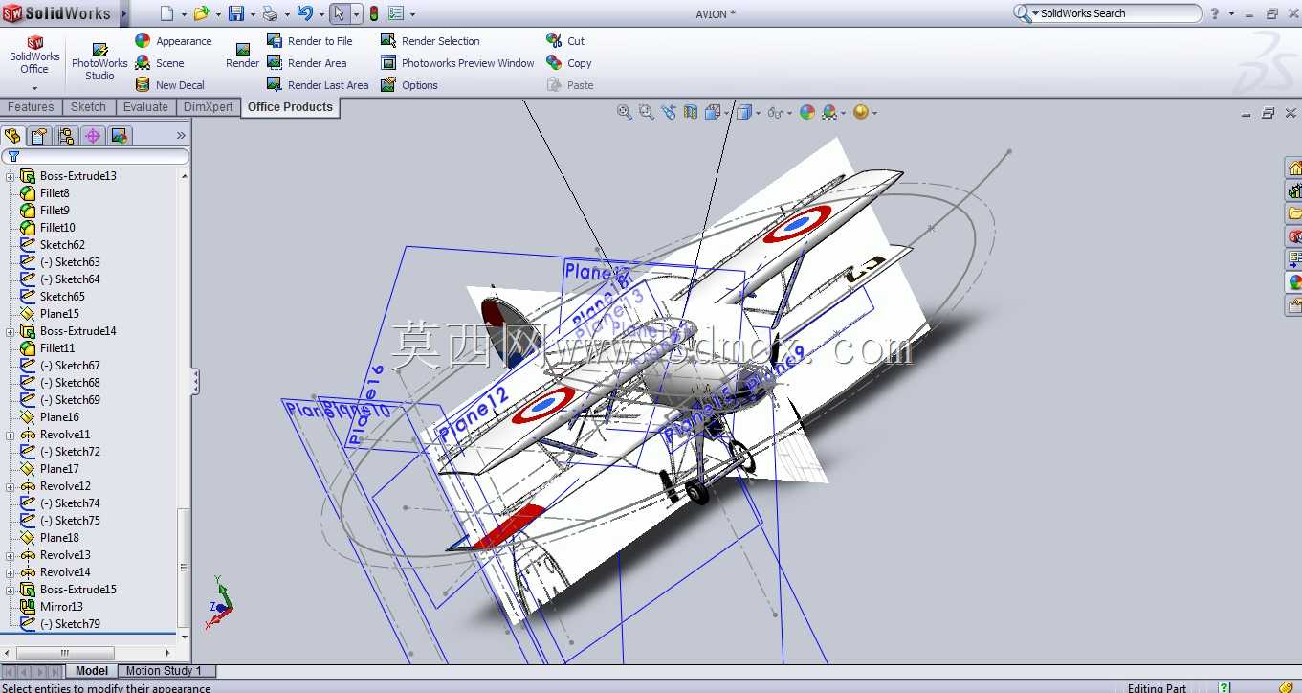Expand the Boss-Extrude13 tree node
This screenshot has width=1302, height=693.
(11, 176)
